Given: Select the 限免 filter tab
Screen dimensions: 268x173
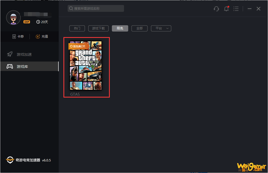Looking at the screenshot, I should [x=120, y=28].
